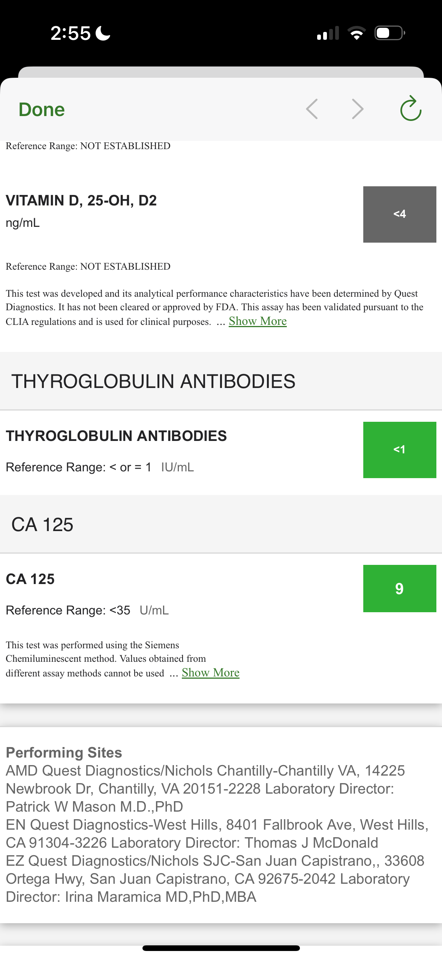Tap the battery status icon

[390, 33]
